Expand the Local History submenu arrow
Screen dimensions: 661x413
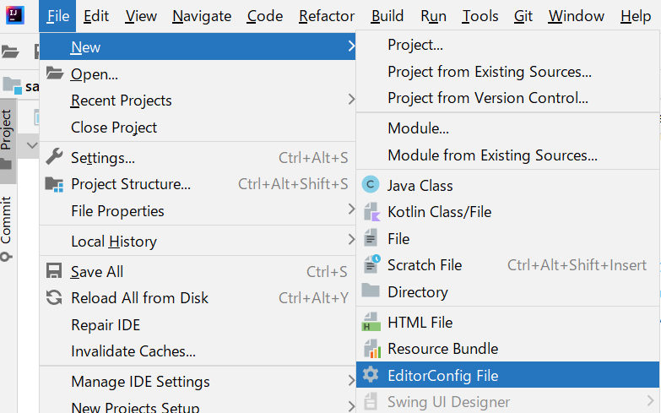[x=351, y=240]
